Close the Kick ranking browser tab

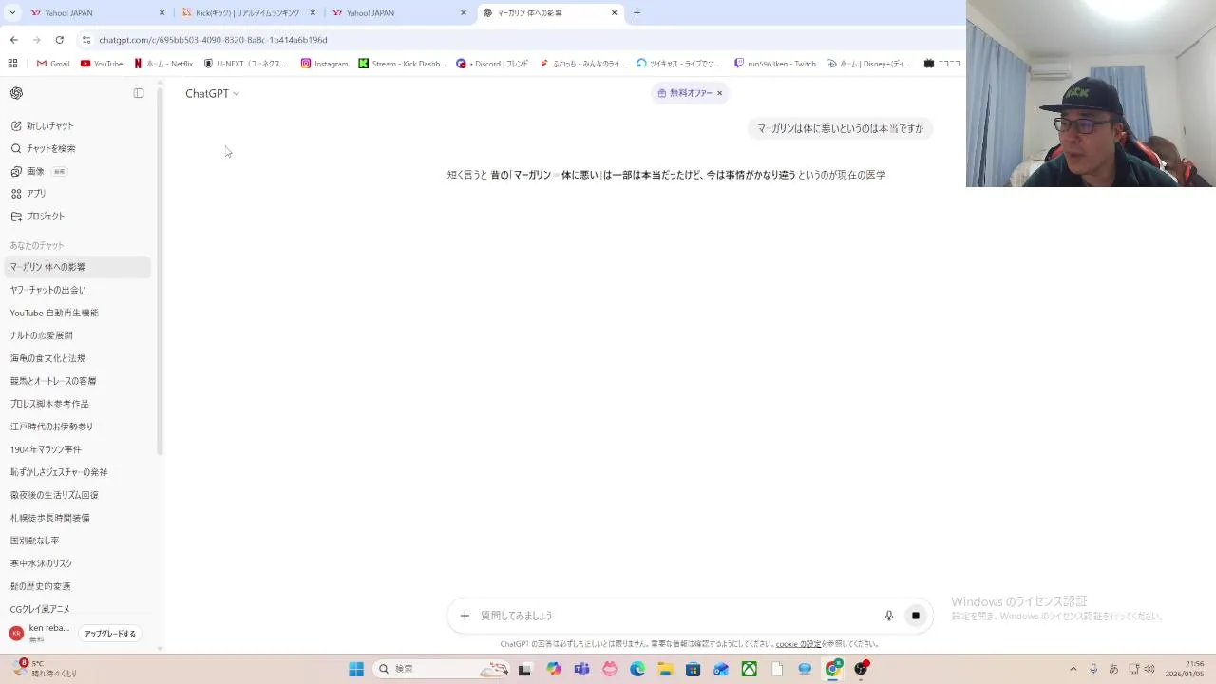point(313,13)
